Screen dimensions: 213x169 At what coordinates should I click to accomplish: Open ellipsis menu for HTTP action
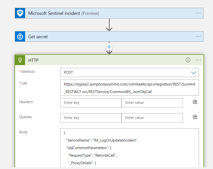click(198, 60)
